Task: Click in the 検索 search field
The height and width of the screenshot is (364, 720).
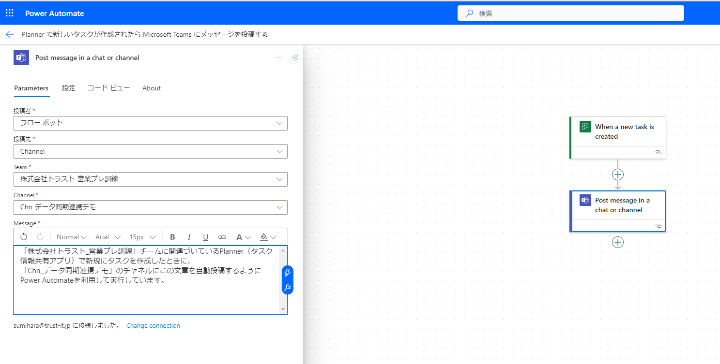Action: coord(571,14)
